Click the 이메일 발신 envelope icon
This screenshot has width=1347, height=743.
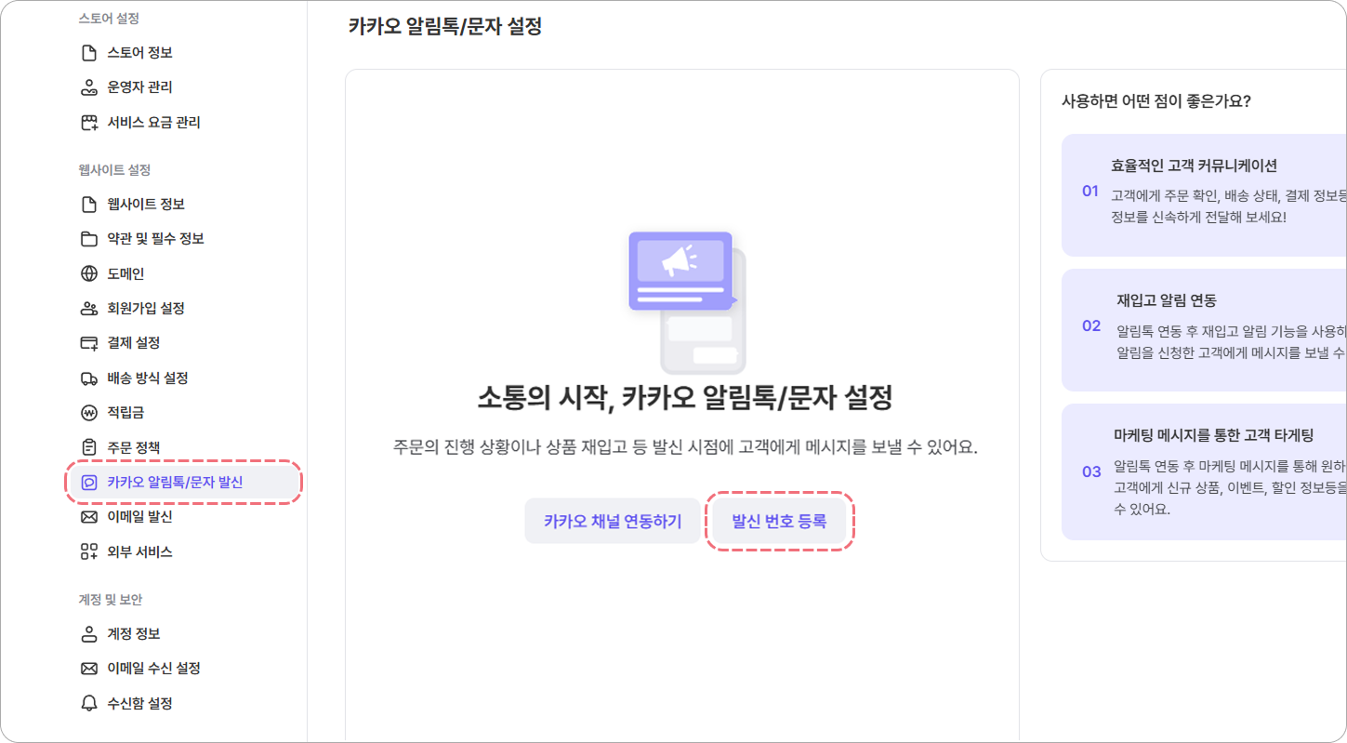(89, 517)
